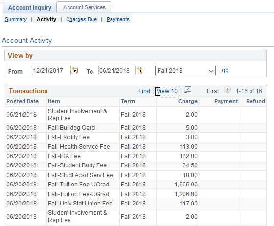274x226 pixels.
Task: Select the Fall-IRA Fee item
Action: [64, 156]
